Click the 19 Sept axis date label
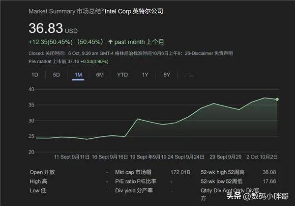The height and width of the screenshot is (206, 295). [148, 157]
